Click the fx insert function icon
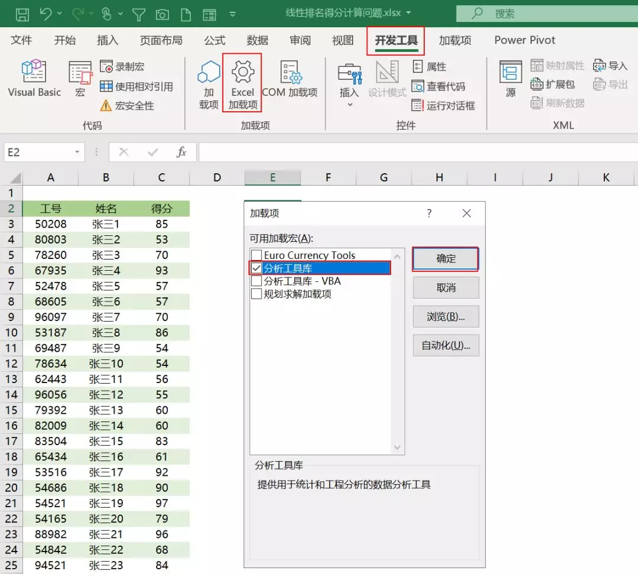638x574 pixels. tap(181, 153)
